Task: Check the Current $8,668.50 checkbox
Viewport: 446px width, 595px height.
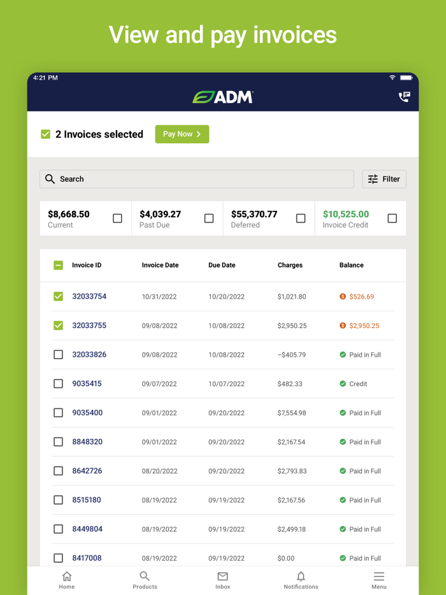Action: click(x=117, y=219)
